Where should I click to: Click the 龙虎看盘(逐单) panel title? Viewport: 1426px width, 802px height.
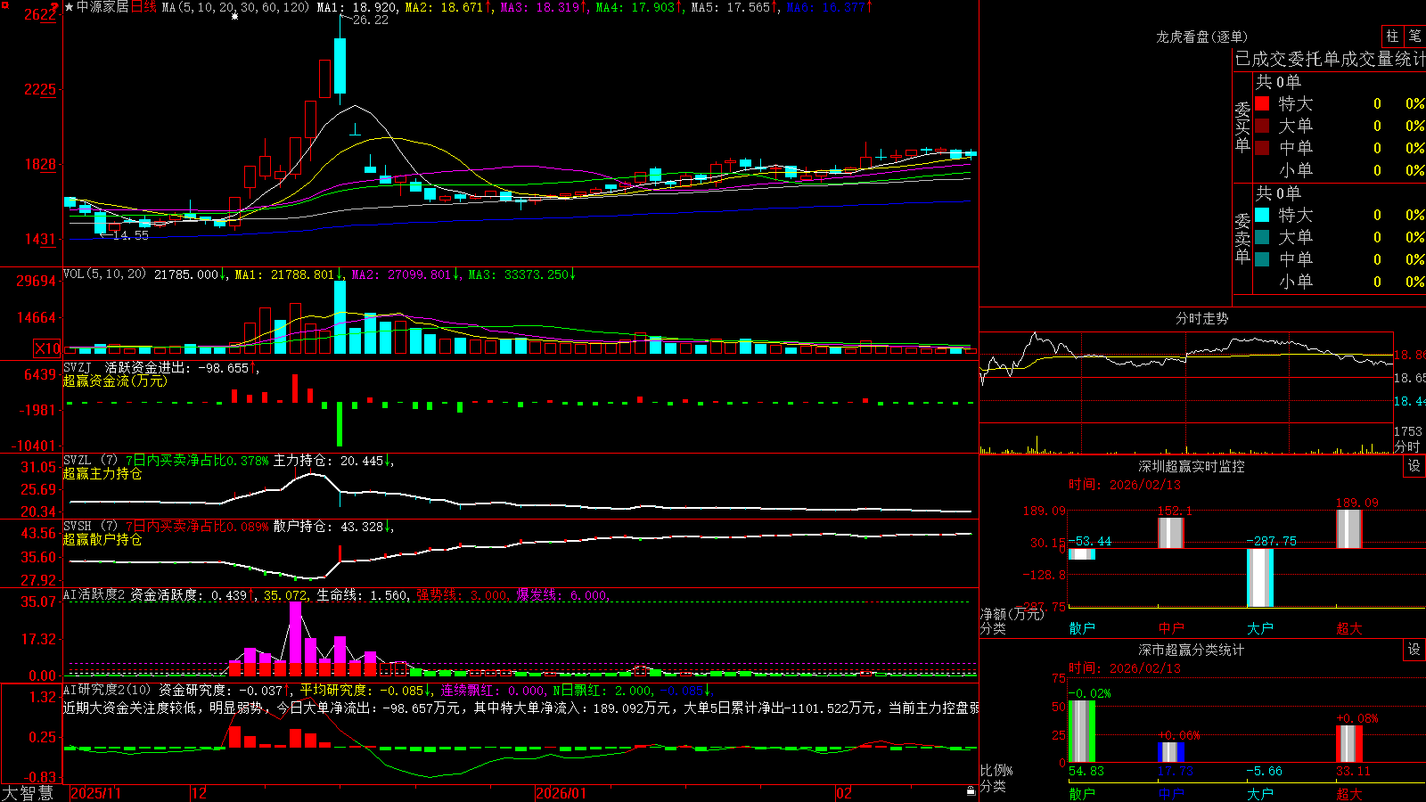[x=1201, y=37]
